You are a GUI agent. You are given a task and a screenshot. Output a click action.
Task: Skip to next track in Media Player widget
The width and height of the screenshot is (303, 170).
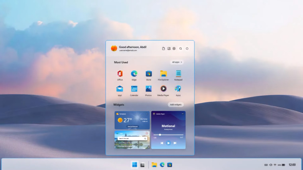tap(175, 143)
